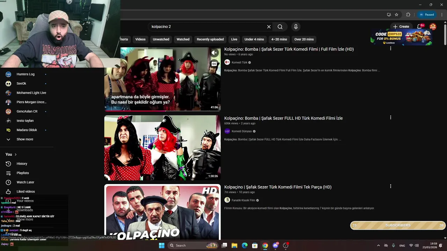Select the Under 4 mins filter chip
Image resolution: width=447 pixels, height=251 pixels.
[x=254, y=39]
